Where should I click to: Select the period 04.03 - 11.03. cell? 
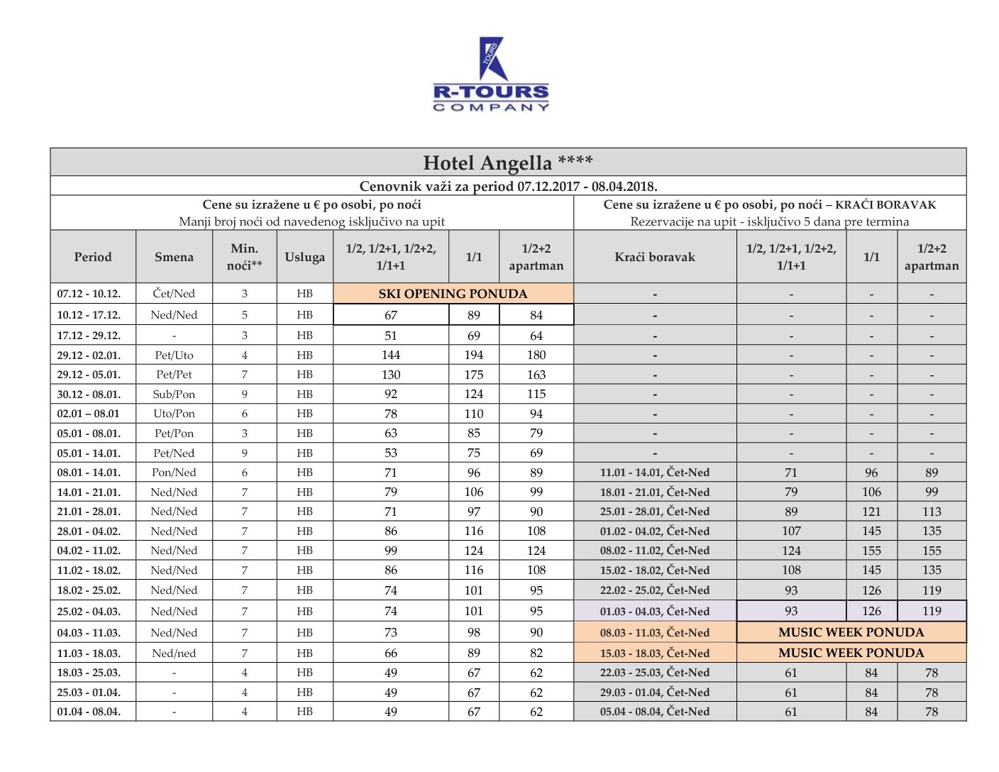(x=93, y=632)
